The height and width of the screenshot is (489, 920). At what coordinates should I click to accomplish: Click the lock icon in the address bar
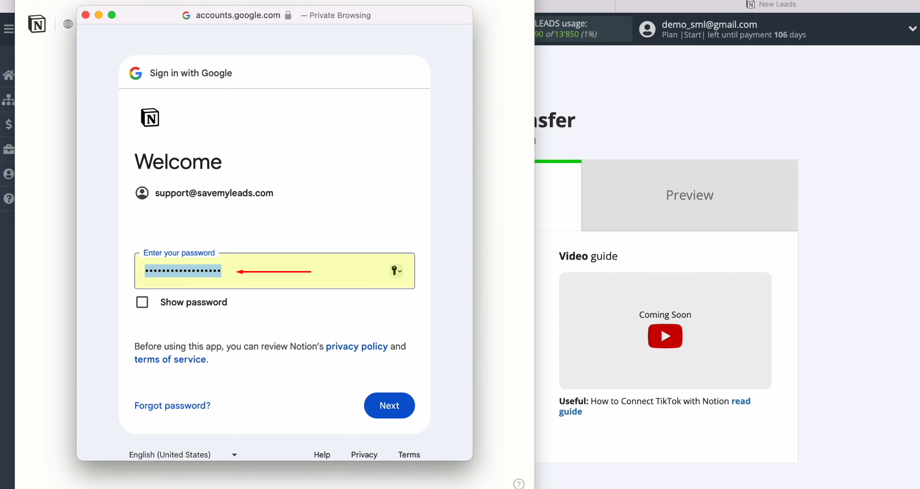[x=288, y=15]
